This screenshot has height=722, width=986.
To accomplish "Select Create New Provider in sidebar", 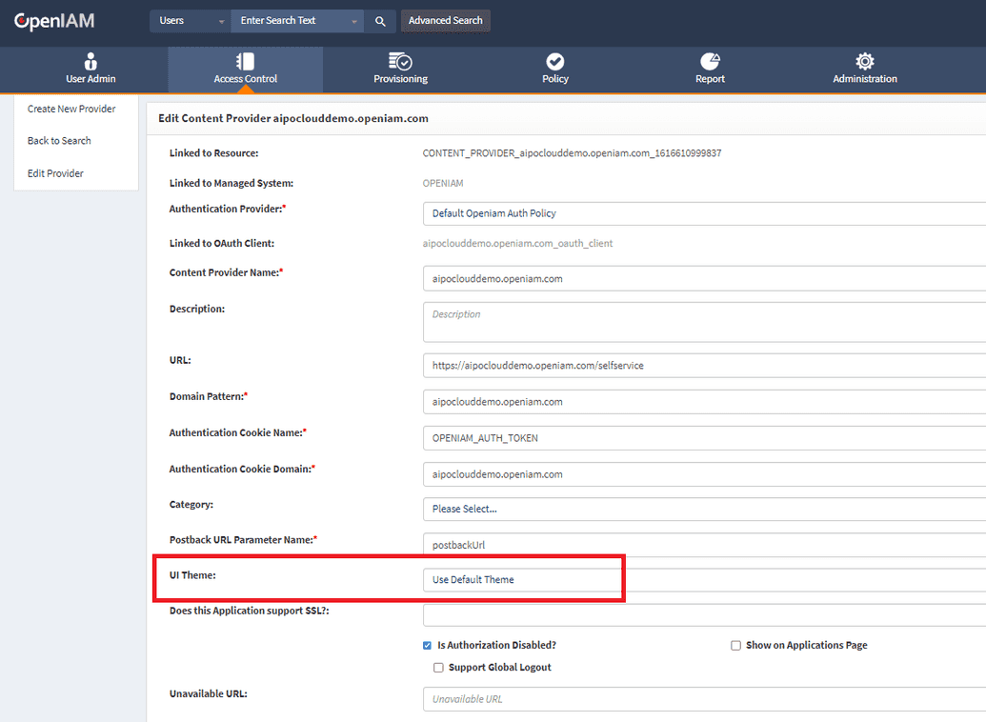I will (71, 109).
